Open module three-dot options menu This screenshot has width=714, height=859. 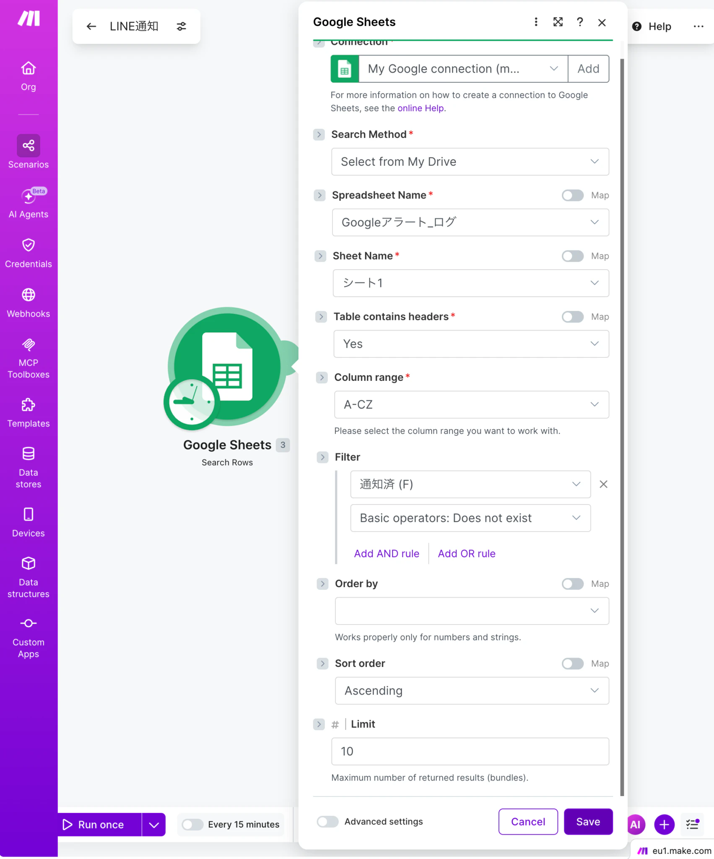tap(536, 22)
